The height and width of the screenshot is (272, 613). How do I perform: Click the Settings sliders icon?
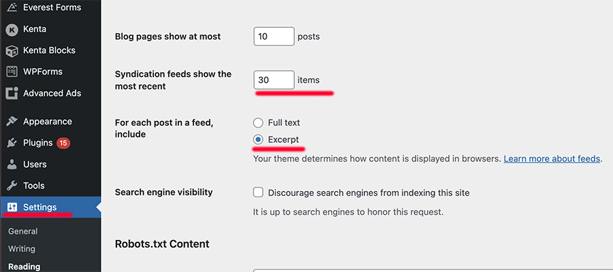(12, 207)
